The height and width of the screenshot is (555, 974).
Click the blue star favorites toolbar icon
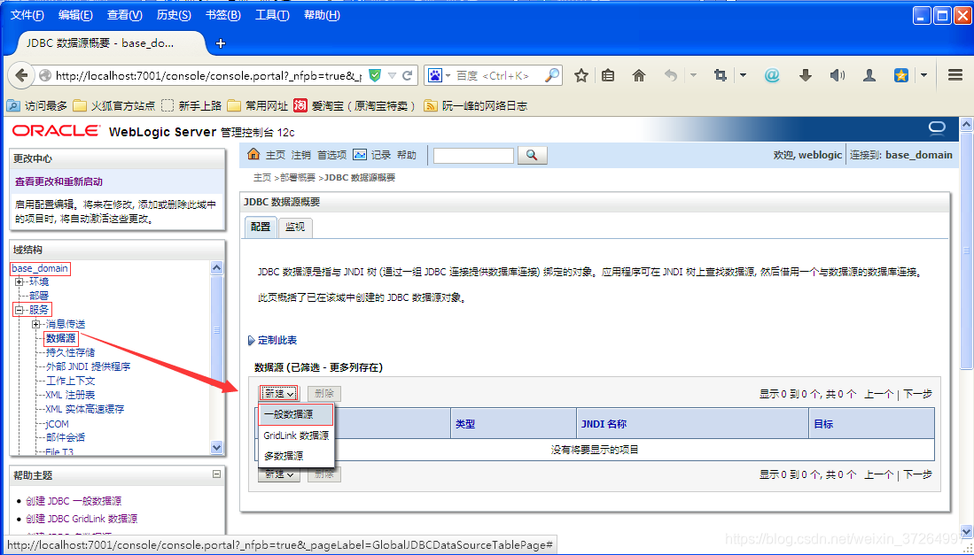[x=900, y=75]
